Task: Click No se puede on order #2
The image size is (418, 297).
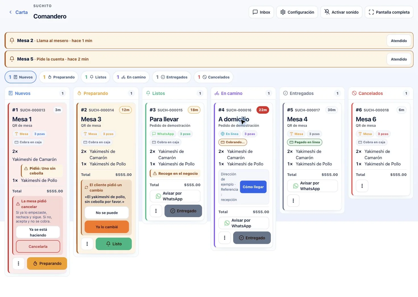Action: pyautogui.click(x=107, y=213)
